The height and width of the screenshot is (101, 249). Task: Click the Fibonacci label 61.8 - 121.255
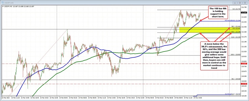click(236, 37)
